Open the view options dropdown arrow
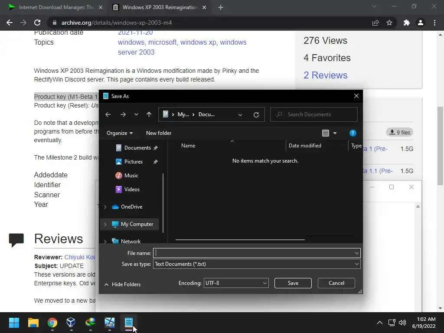The image size is (444, 333). point(335,133)
